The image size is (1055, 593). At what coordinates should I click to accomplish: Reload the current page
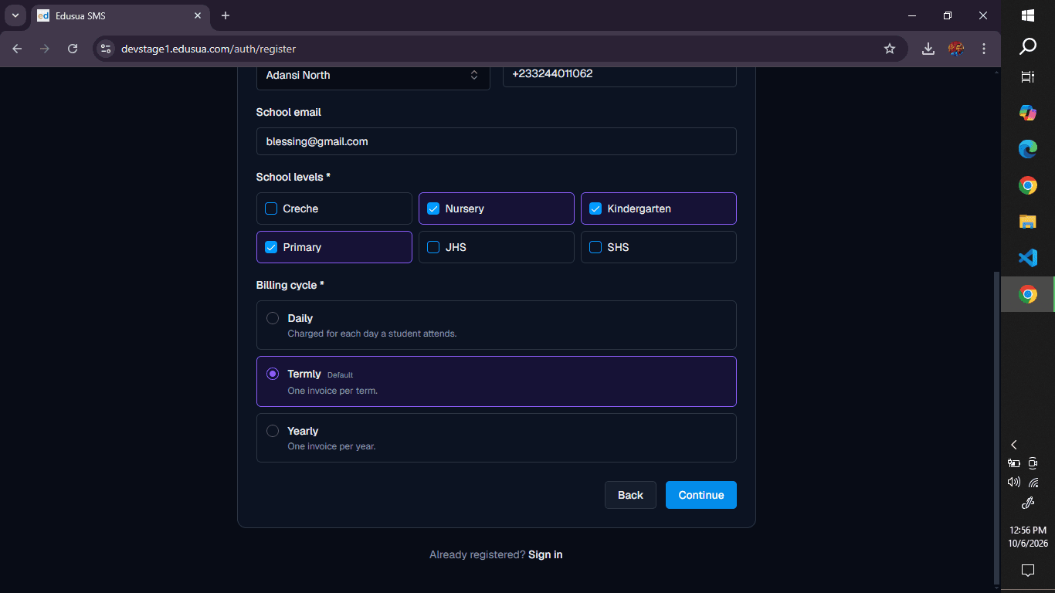(x=73, y=49)
